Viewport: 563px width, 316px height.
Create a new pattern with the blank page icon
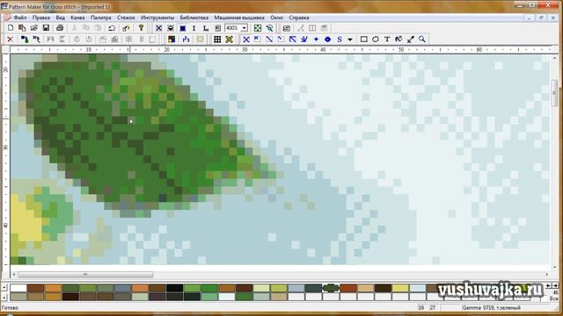[x=11, y=28]
